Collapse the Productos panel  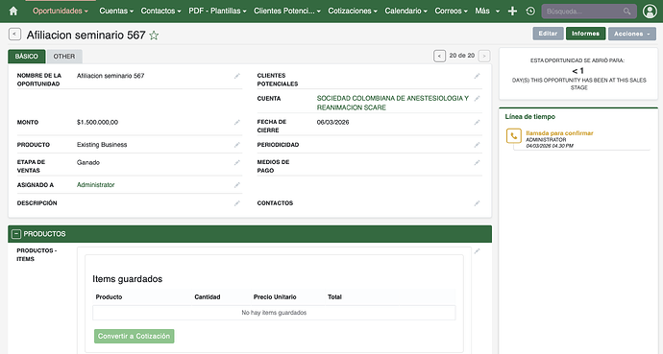(x=16, y=234)
